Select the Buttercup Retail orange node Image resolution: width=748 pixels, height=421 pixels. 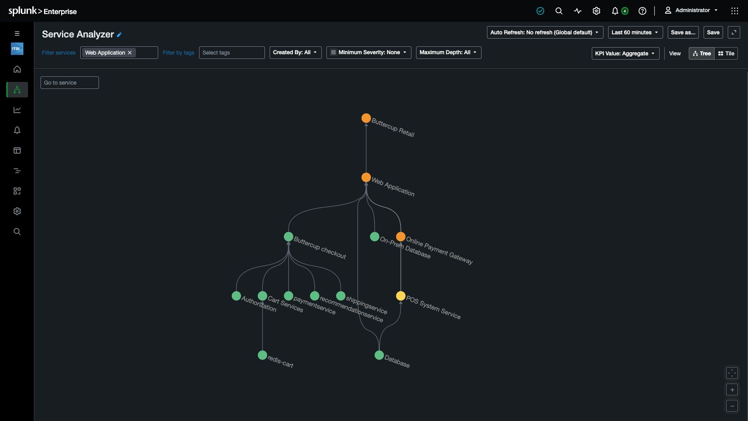[366, 118]
